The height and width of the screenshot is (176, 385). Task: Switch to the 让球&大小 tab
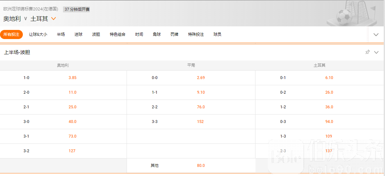(38, 34)
